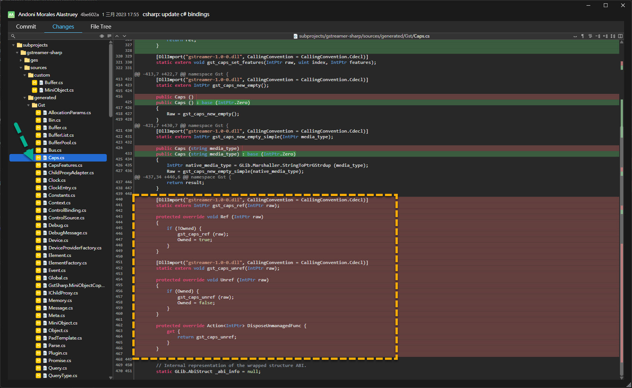The width and height of the screenshot is (632, 388).
Task: Expand the ges folder
Action: click(21, 60)
